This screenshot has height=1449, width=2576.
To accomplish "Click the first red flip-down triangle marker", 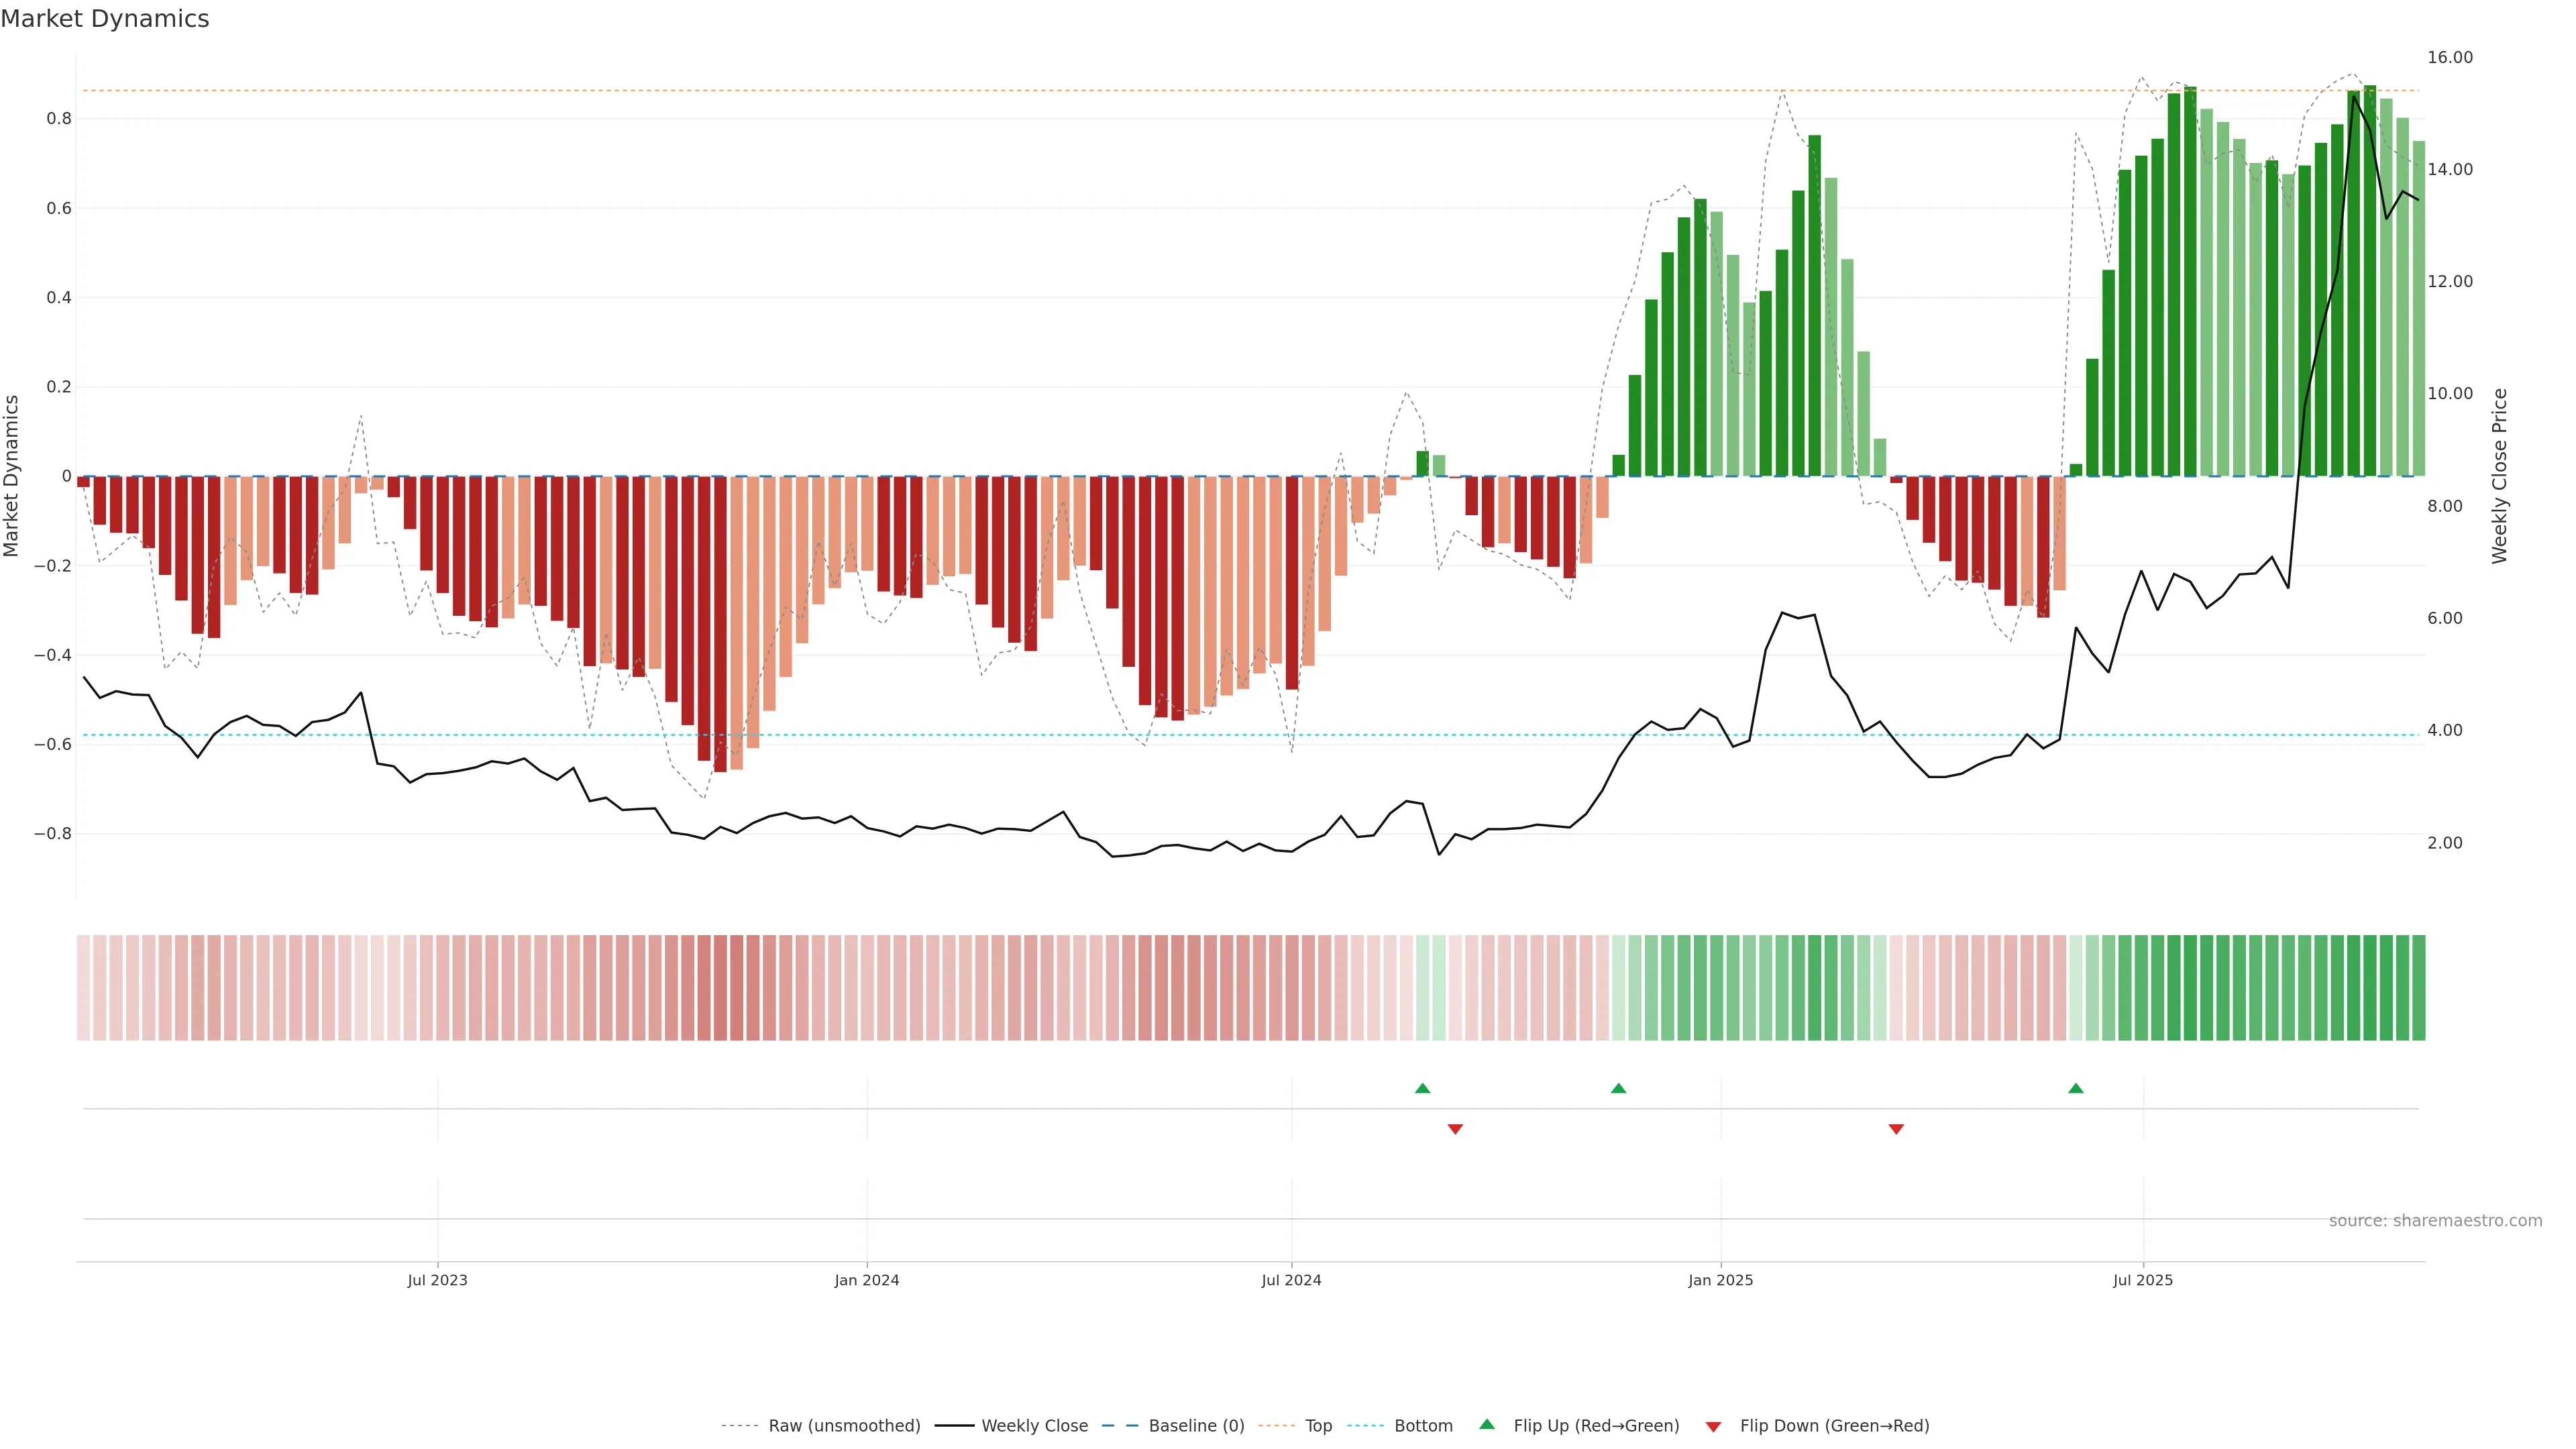I will click(x=1455, y=1129).
